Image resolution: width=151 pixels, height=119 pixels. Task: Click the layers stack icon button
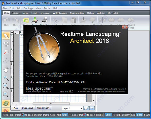(86, 108)
